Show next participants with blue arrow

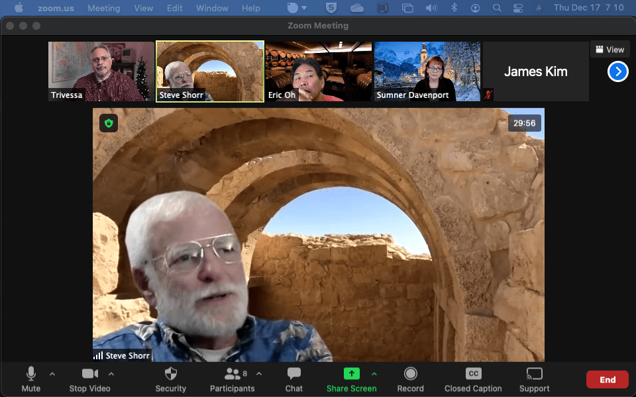(x=617, y=71)
